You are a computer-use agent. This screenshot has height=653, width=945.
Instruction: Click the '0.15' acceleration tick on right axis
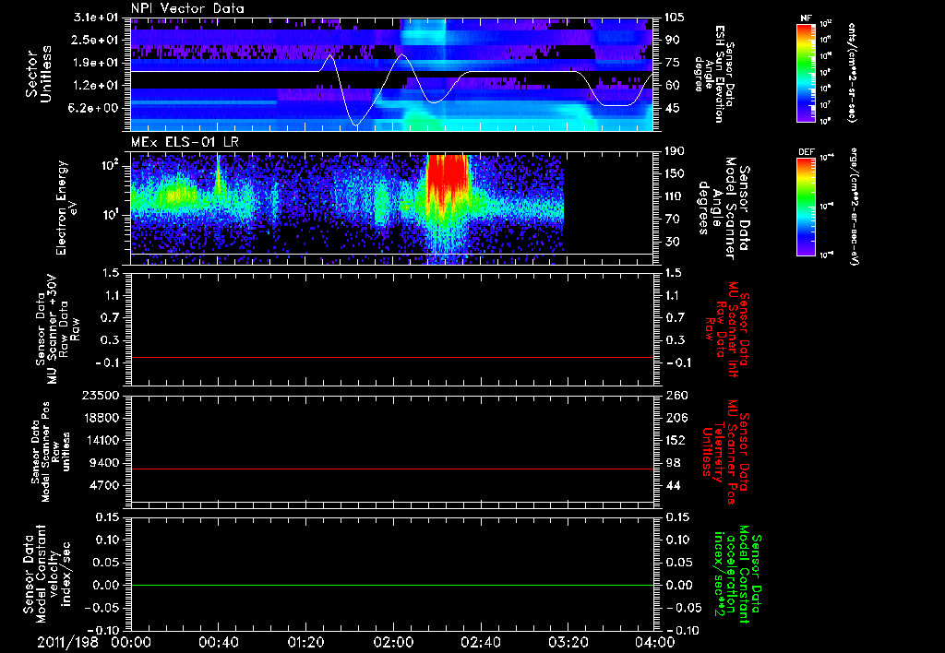[x=678, y=516]
